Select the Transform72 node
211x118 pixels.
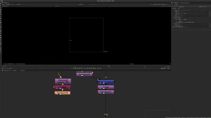(x=62, y=93)
